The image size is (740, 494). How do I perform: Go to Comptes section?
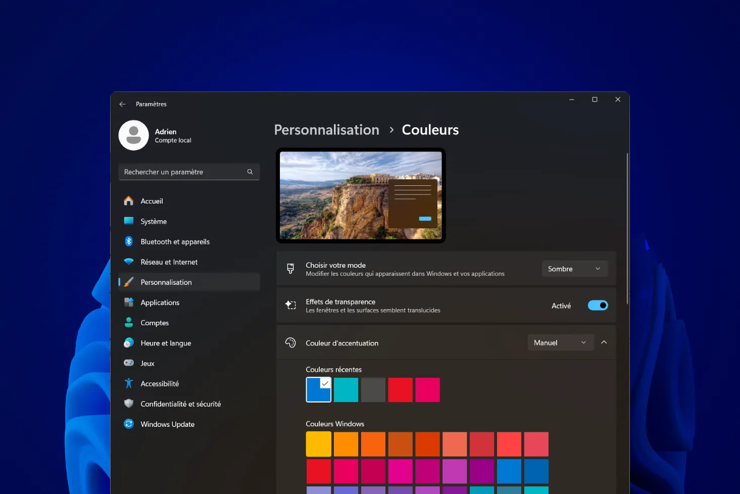(189, 322)
